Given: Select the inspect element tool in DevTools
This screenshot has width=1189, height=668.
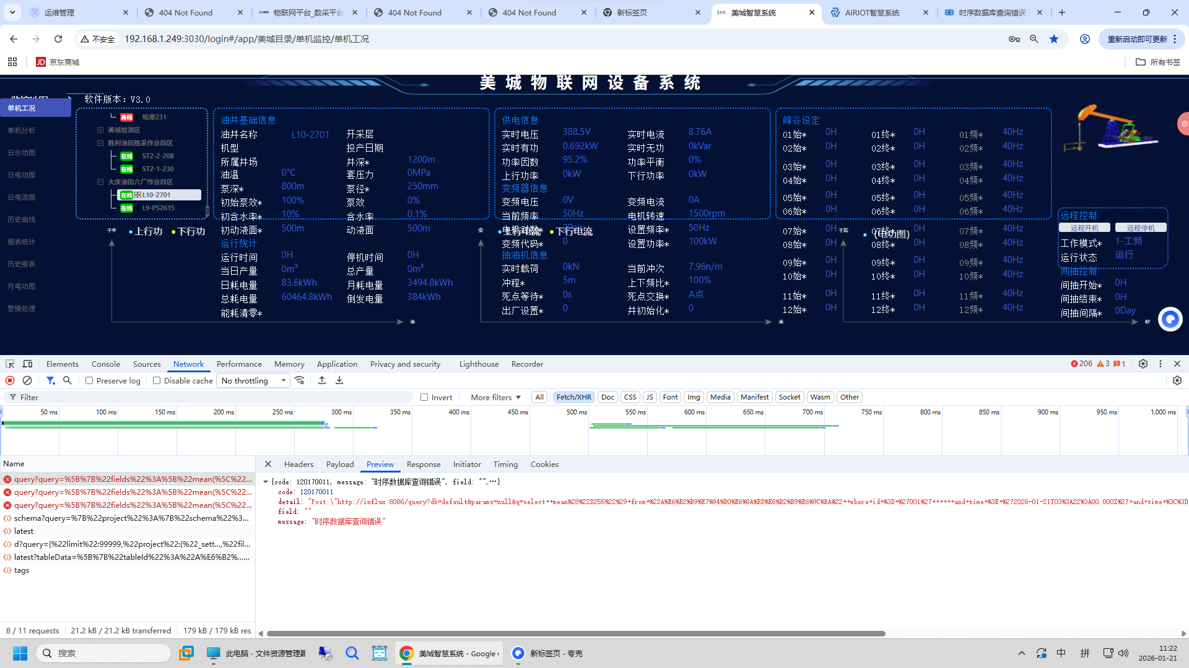Looking at the screenshot, I should (9, 364).
